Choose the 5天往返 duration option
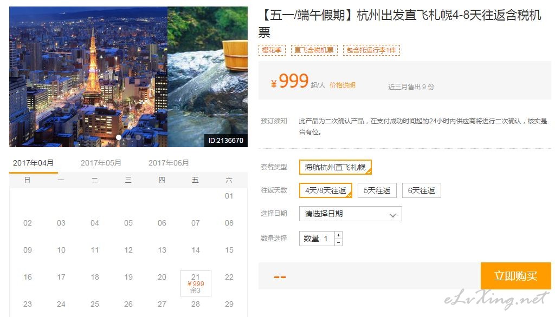This screenshot has width=555, height=317. [x=377, y=190]
